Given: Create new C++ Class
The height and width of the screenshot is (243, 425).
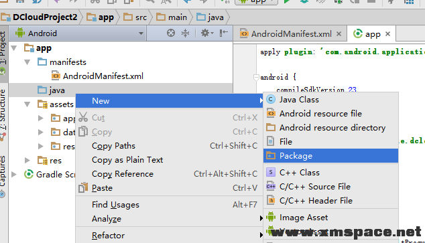Looking at the screenshot, I should (x=330, y=173).
